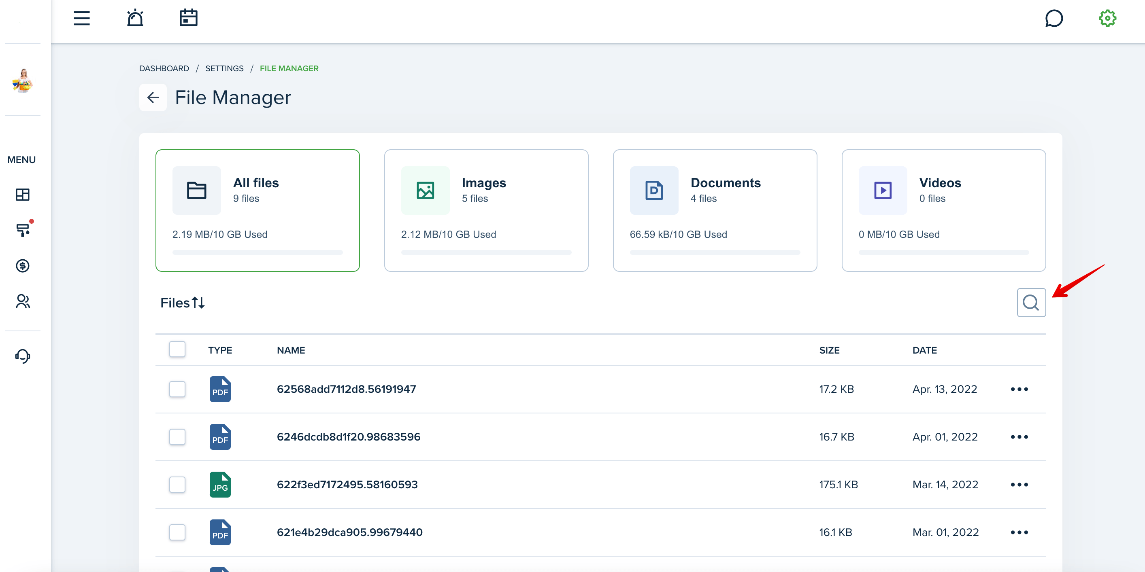Screen dimensions: 1145x572
Task: Go back with the arrow button
Action: (x=153, y=97)
